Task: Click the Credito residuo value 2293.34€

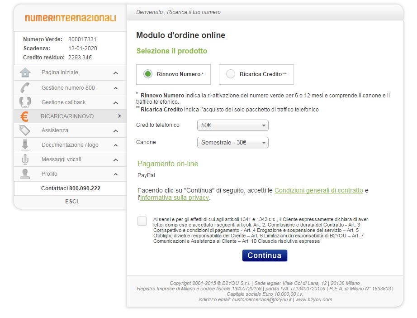Action: click(x=80, y=57)
